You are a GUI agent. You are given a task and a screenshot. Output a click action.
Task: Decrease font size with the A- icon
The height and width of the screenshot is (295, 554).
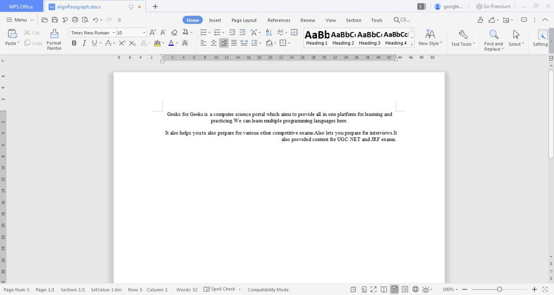pyautogui.click(x=163, y=32)
